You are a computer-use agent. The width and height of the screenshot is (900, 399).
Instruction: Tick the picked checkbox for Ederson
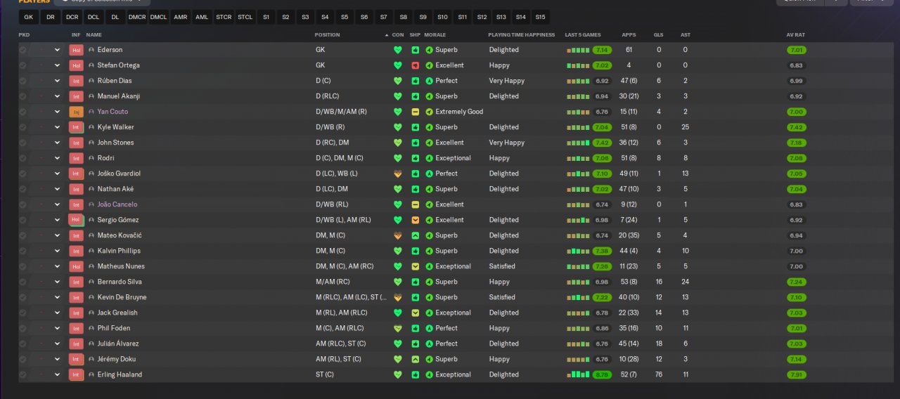click(22, 50)
